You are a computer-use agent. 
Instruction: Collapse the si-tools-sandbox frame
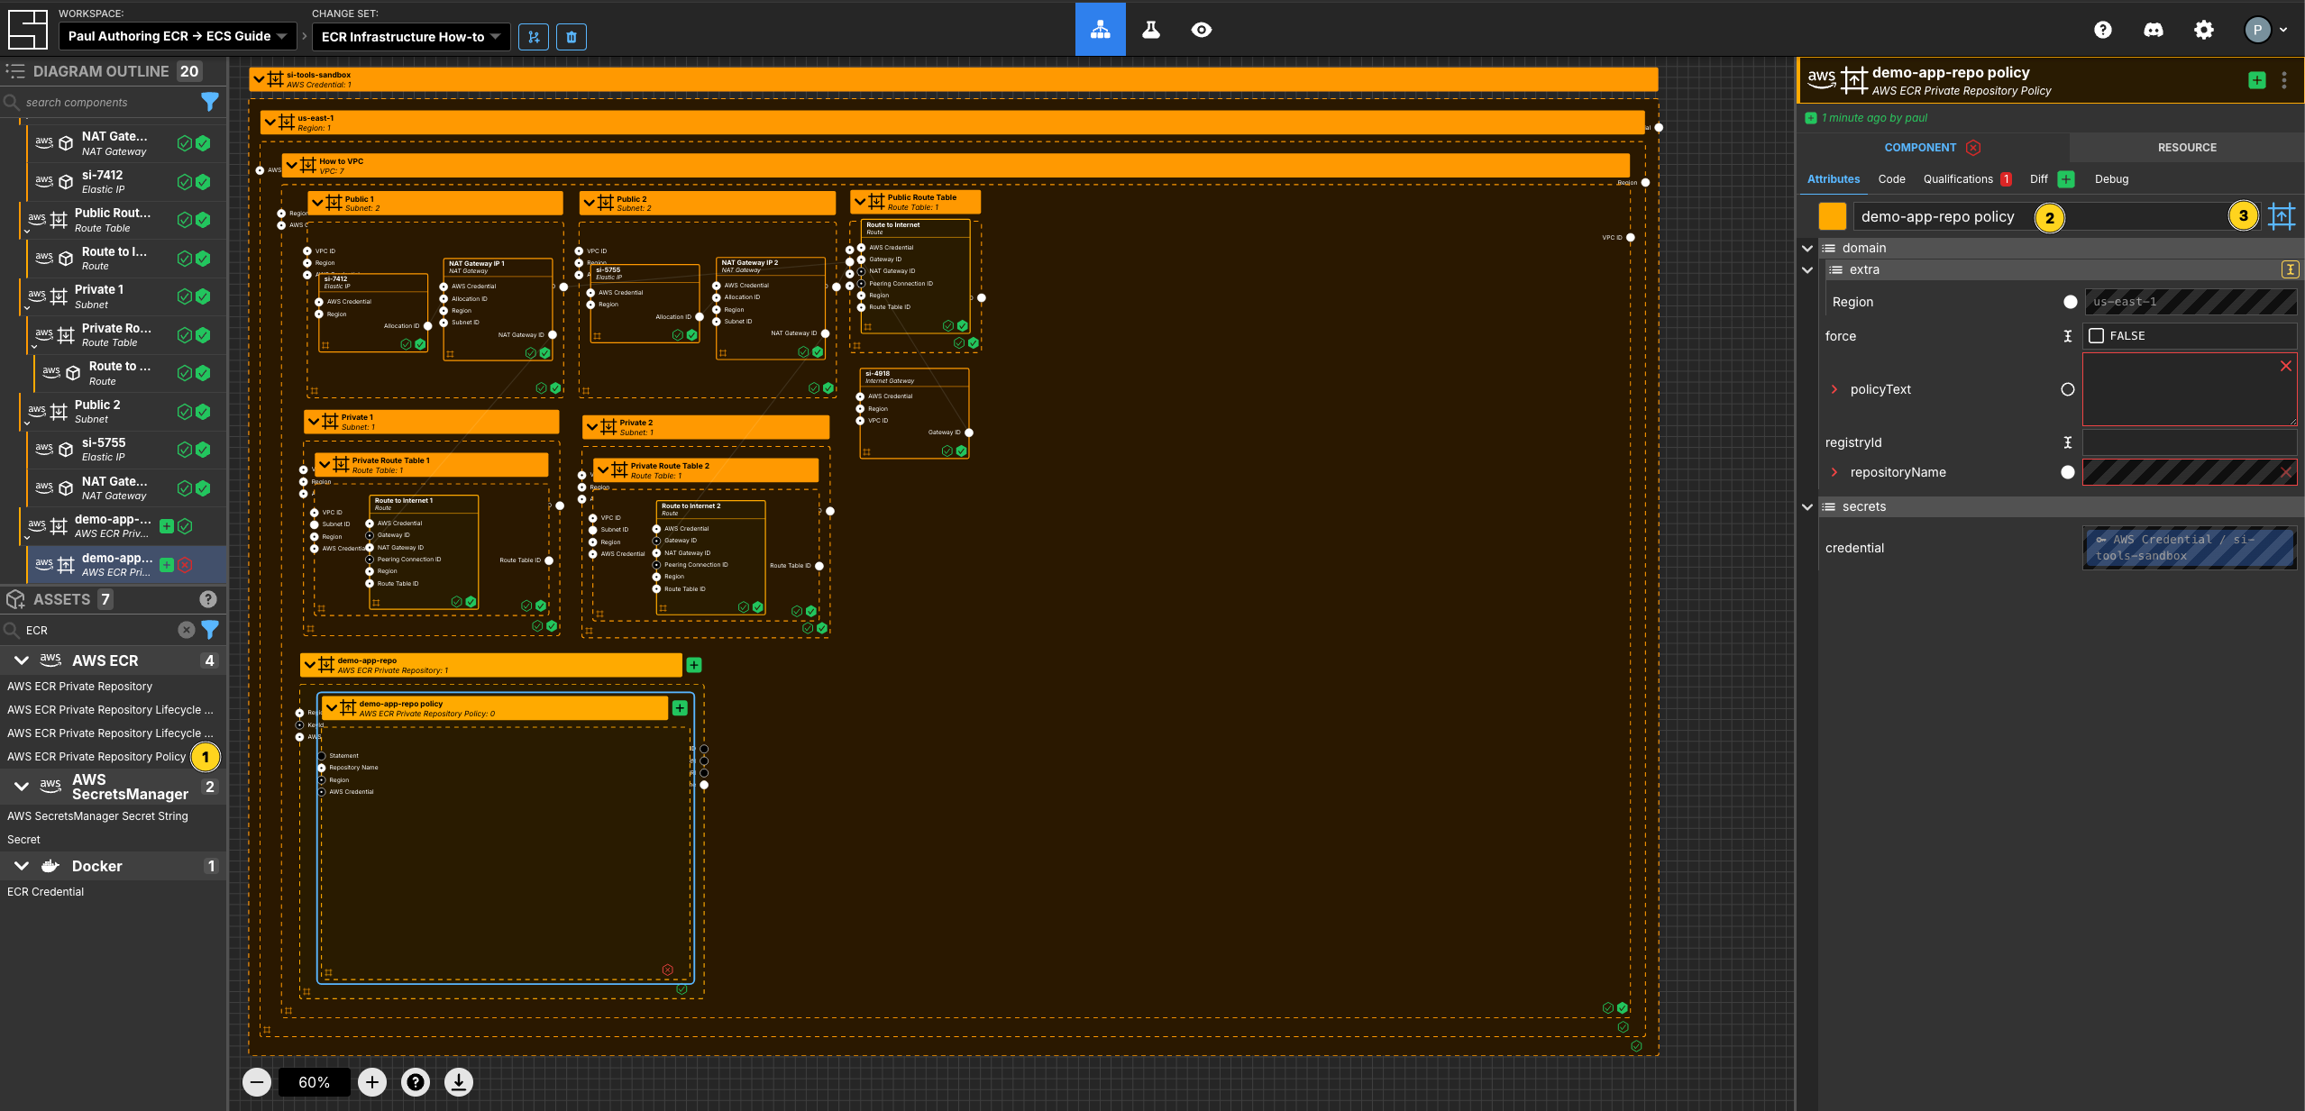[x=260, y=79]
